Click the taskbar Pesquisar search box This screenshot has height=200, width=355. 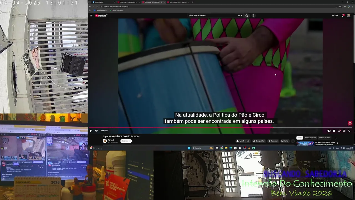pos(203,148)
